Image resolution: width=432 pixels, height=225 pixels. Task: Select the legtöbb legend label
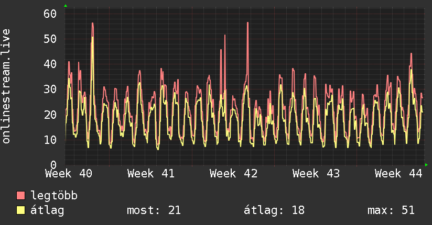(54, 196)
